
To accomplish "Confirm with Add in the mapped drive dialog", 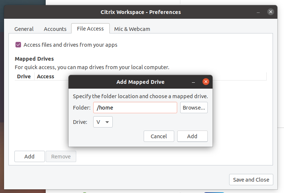I will coord(192,136).
